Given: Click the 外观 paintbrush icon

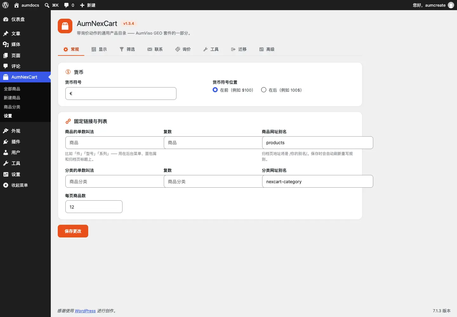Looking at the screenshot, I should [6, 131].
